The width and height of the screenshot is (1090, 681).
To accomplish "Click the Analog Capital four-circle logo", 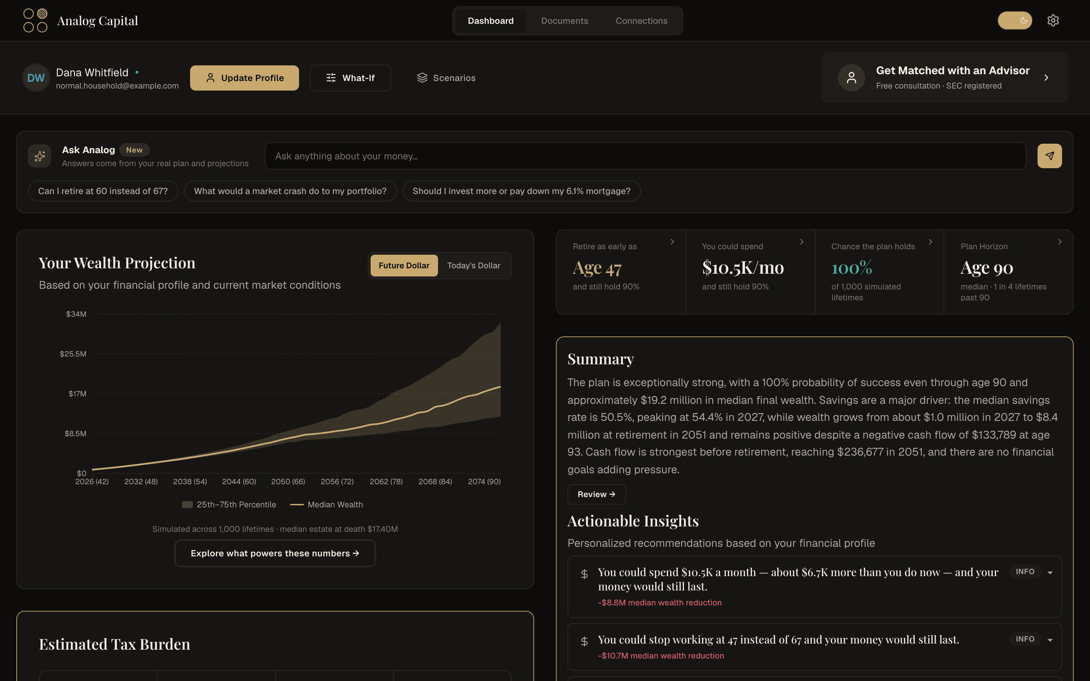I will 35,21.
